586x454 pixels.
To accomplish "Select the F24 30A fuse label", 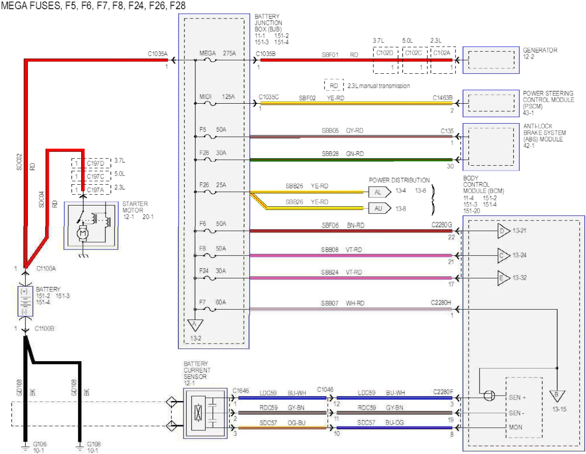I will [x=213, y=271].
